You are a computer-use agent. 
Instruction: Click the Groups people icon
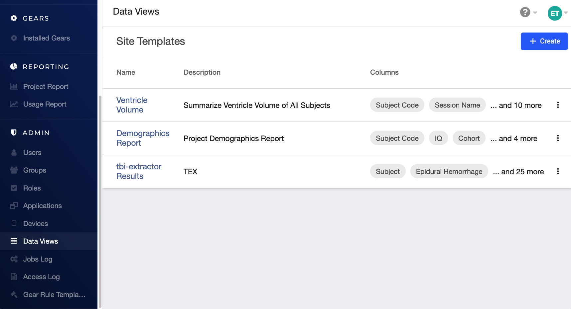click(x=14, y=170)
